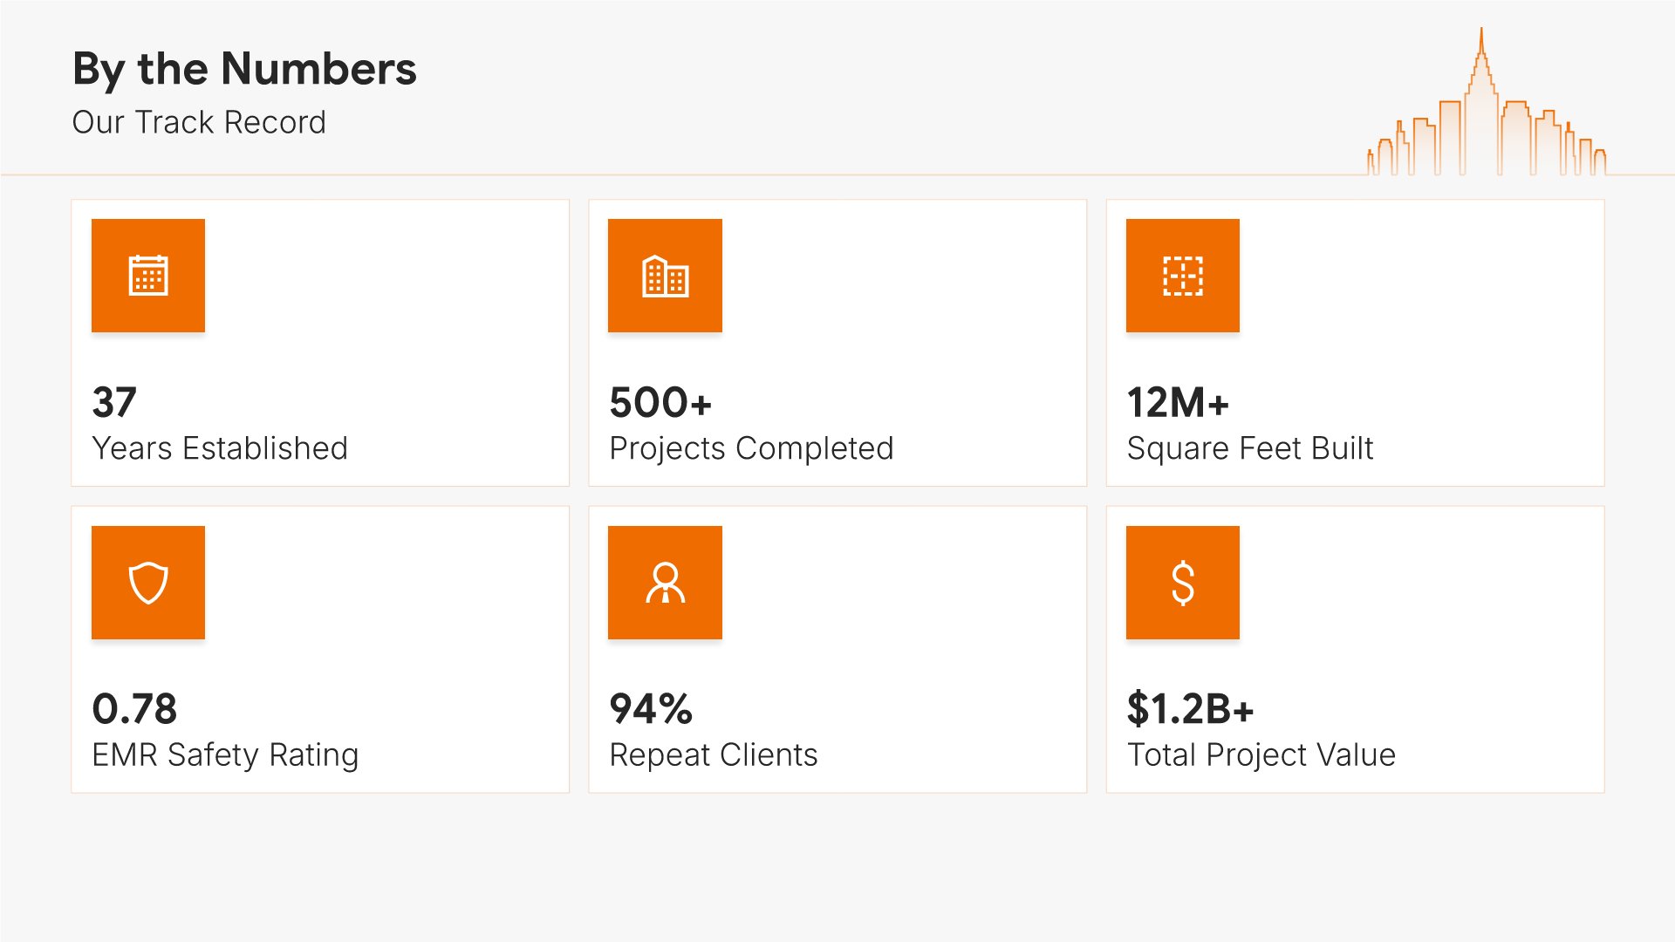1675x942 pixels.
Task: Select the $1.2B+ value text
Action: tap(1190, 708)
